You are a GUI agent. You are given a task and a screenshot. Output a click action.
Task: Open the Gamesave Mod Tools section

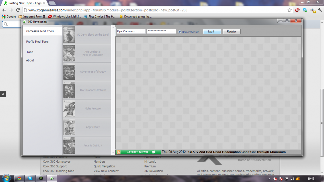tap(40, 31)
